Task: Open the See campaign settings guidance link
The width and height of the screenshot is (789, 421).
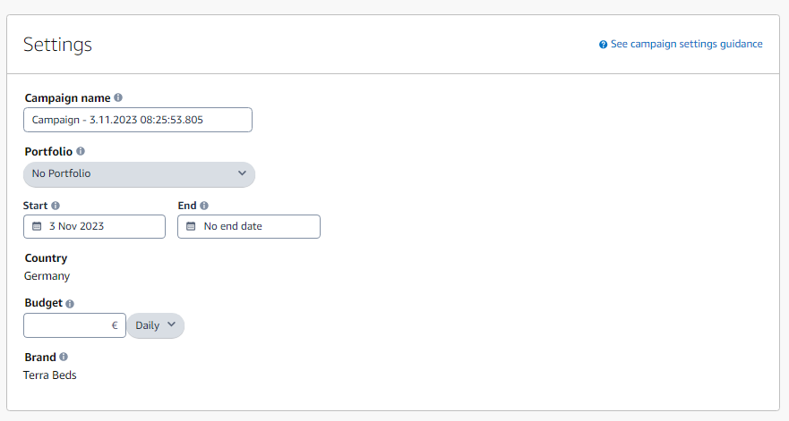Action: pos(686,44)
